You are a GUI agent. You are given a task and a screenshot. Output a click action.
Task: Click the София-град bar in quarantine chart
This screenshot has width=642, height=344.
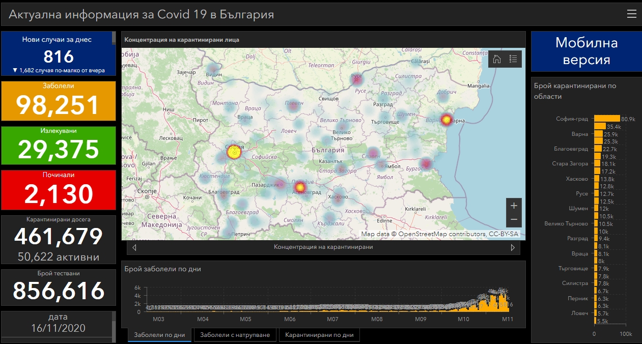(607, 119)
